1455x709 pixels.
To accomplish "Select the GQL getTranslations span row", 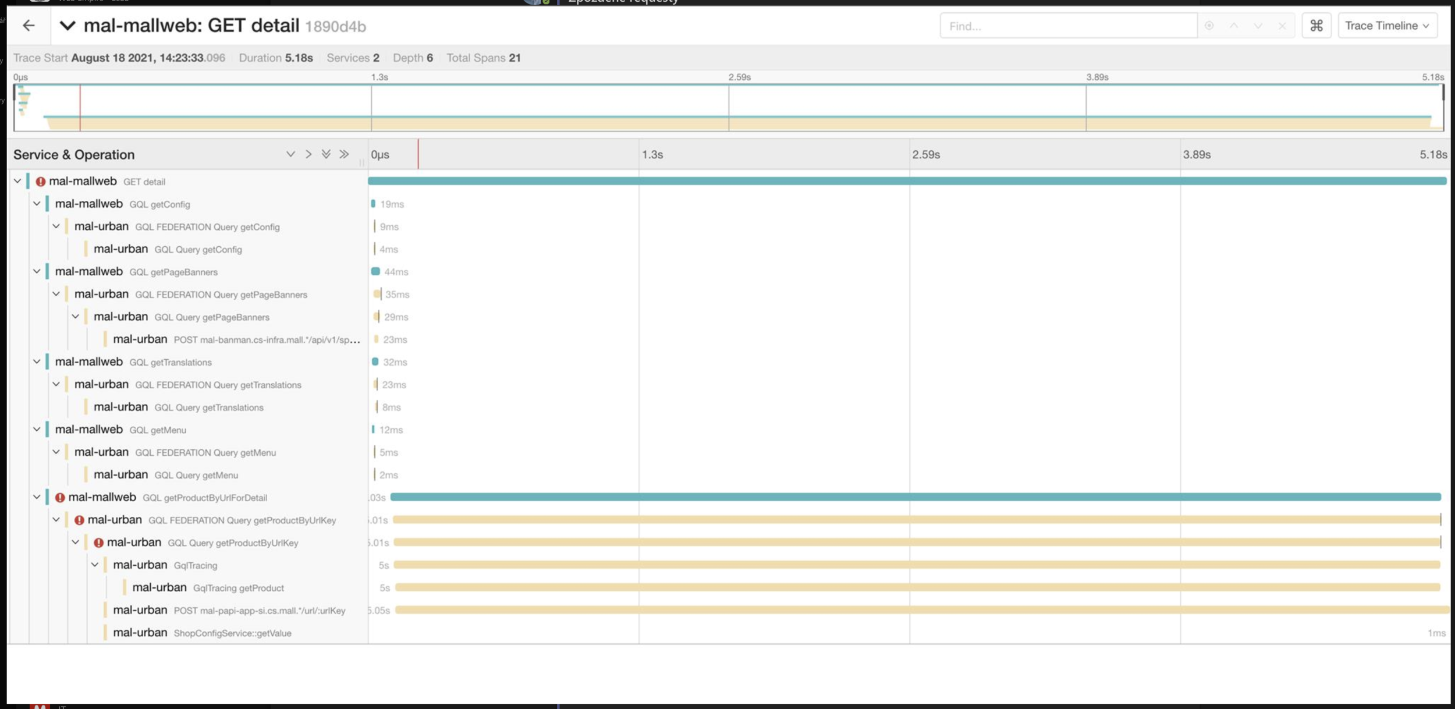I will tap(170, 362).
